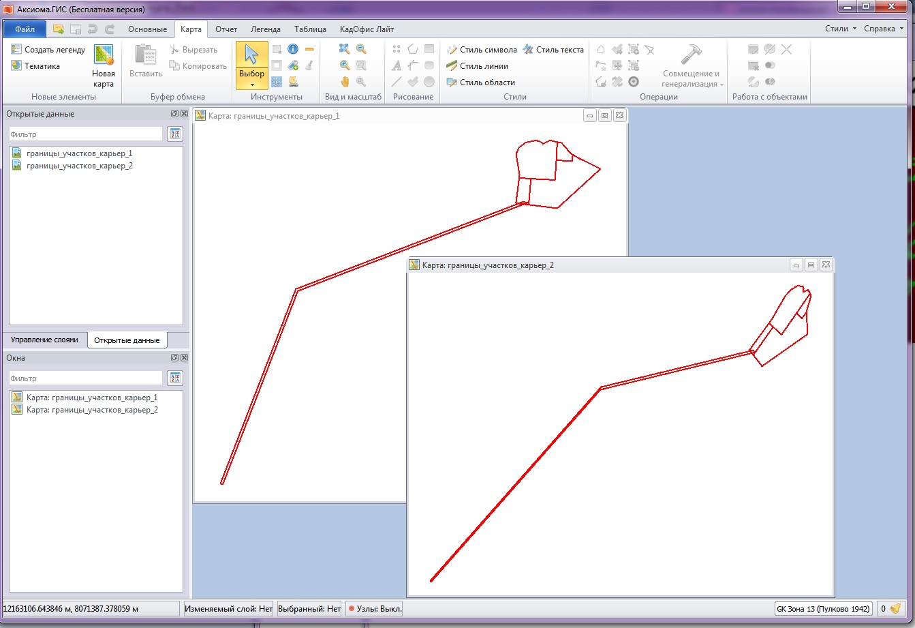The height and width of the screenshot is (628, 915).
Task: Open the Справка help dropdown
Action: pyautogui.click(x=882, y=29)
